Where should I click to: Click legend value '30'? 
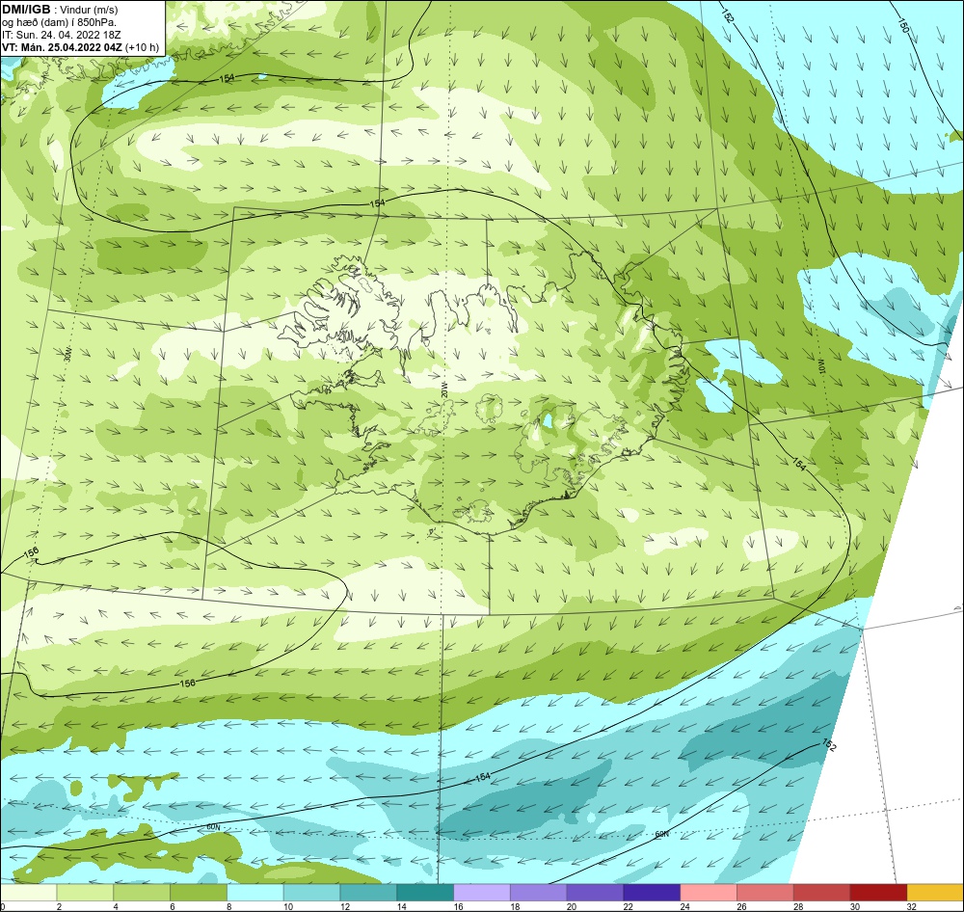point(854,906)
